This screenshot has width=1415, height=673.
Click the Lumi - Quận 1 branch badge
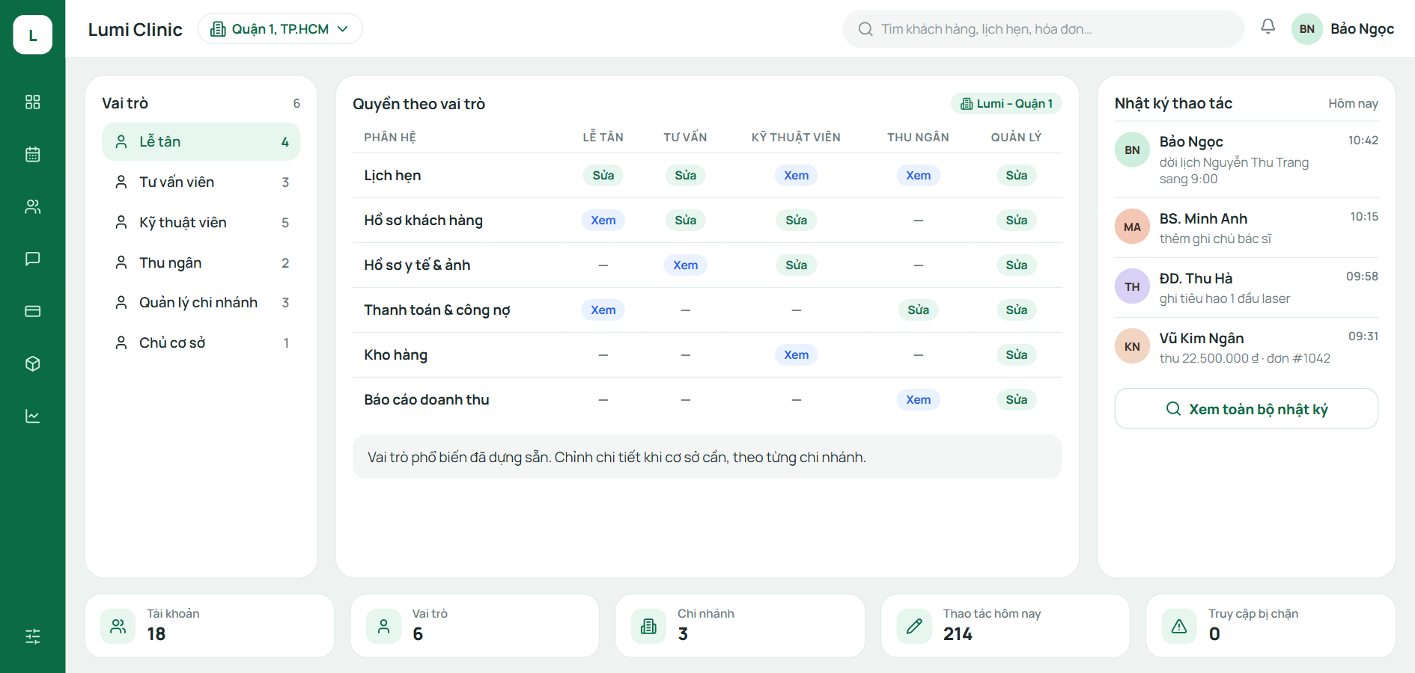coord(1006,103)
